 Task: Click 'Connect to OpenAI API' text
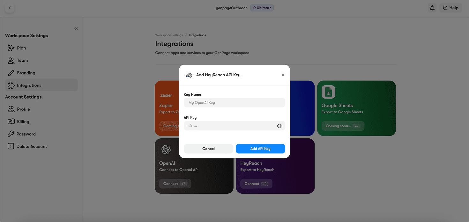179,170
